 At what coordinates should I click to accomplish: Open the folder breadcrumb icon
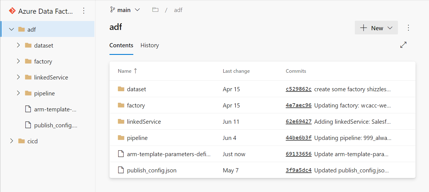tap(155, 9)
